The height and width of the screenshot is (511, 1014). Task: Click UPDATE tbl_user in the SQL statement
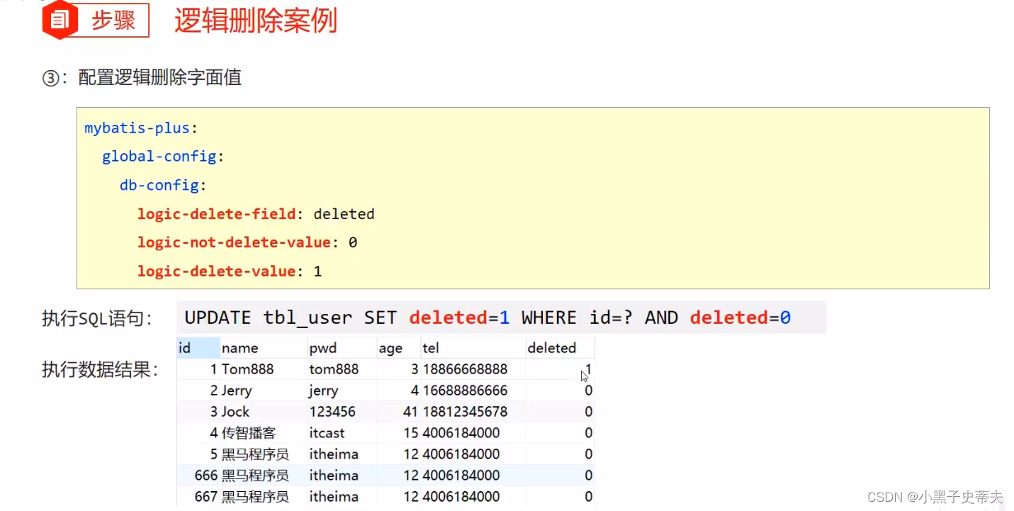point(268,318)
